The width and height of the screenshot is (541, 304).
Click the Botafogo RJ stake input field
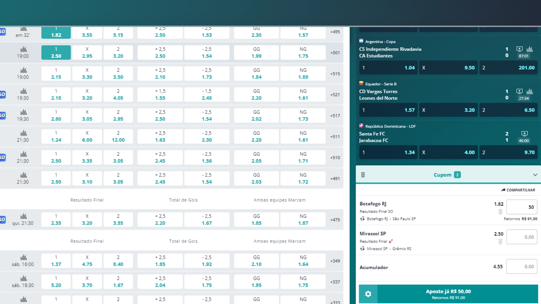tap(522, 207)
